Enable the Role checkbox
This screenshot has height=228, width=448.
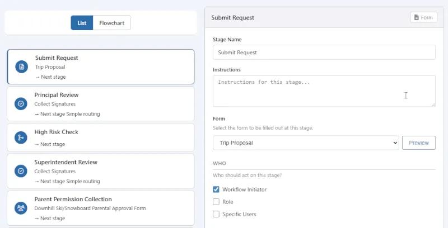pos(216,202)
